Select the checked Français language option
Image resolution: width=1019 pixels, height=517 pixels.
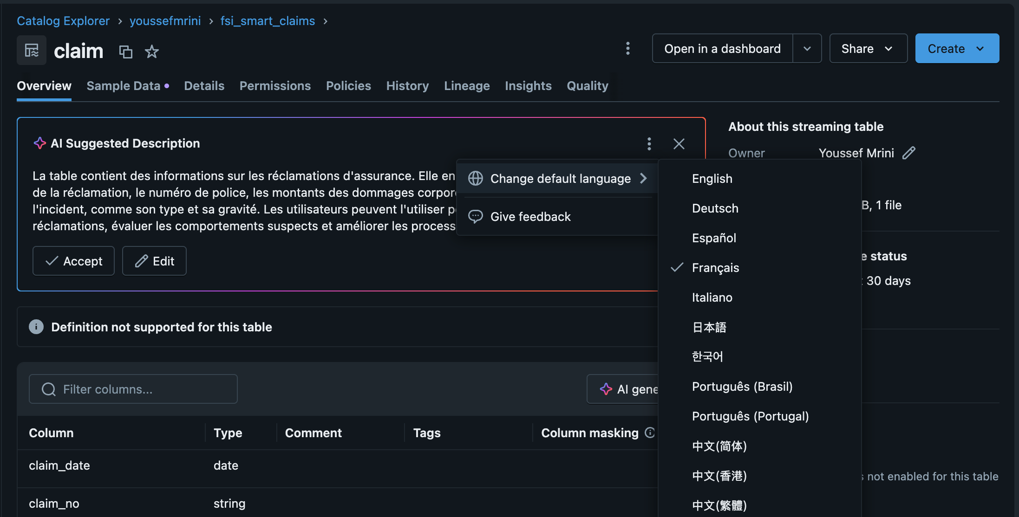[760, 268]
